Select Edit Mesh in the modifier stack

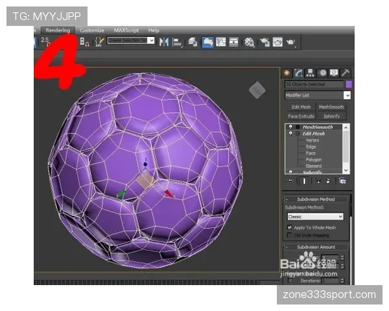coord(314,133)
